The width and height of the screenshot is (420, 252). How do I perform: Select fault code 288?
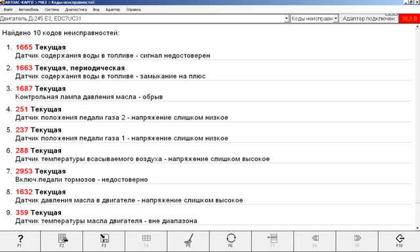click(x=22, y=151)
